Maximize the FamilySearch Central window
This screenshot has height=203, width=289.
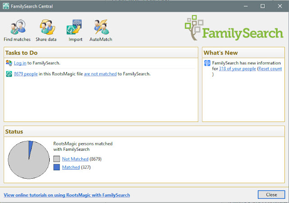tap(263, 6)
